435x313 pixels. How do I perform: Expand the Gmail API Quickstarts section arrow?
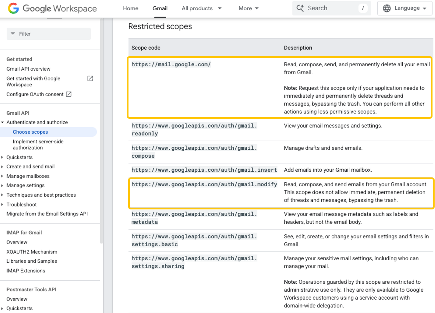(2, 157)
